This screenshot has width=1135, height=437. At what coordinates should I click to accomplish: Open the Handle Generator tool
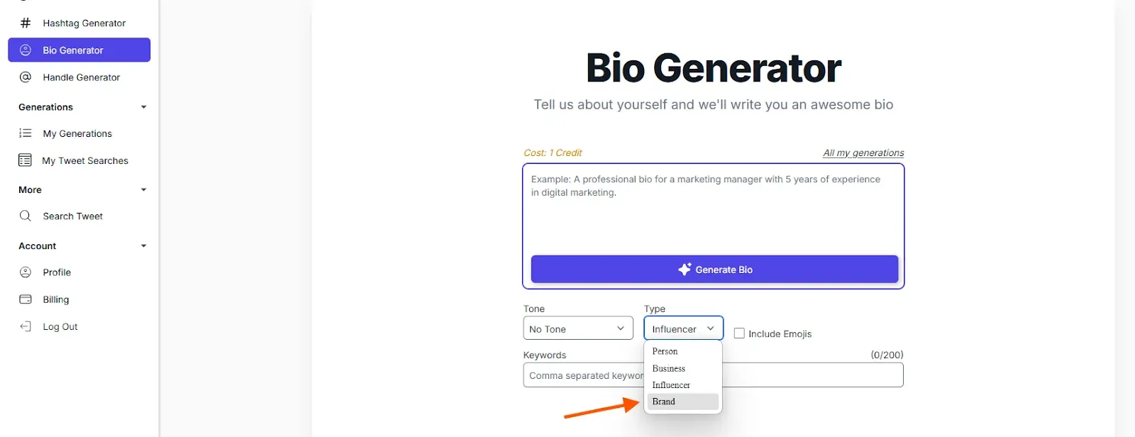pyautogui.click(x=26, y=77)
